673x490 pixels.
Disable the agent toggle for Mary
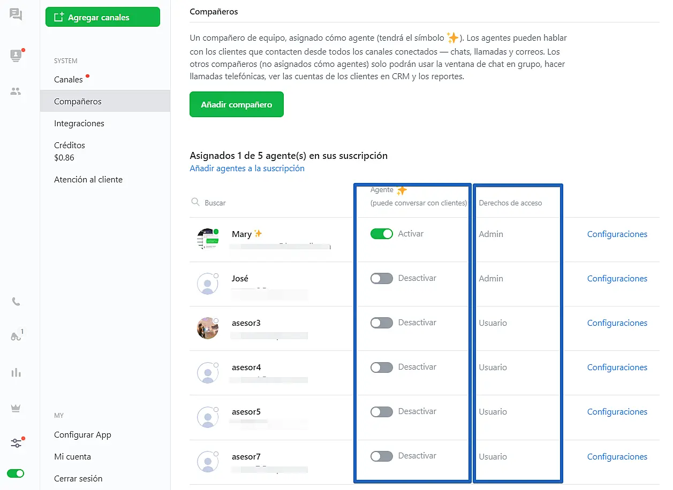[x=381, y=234]
